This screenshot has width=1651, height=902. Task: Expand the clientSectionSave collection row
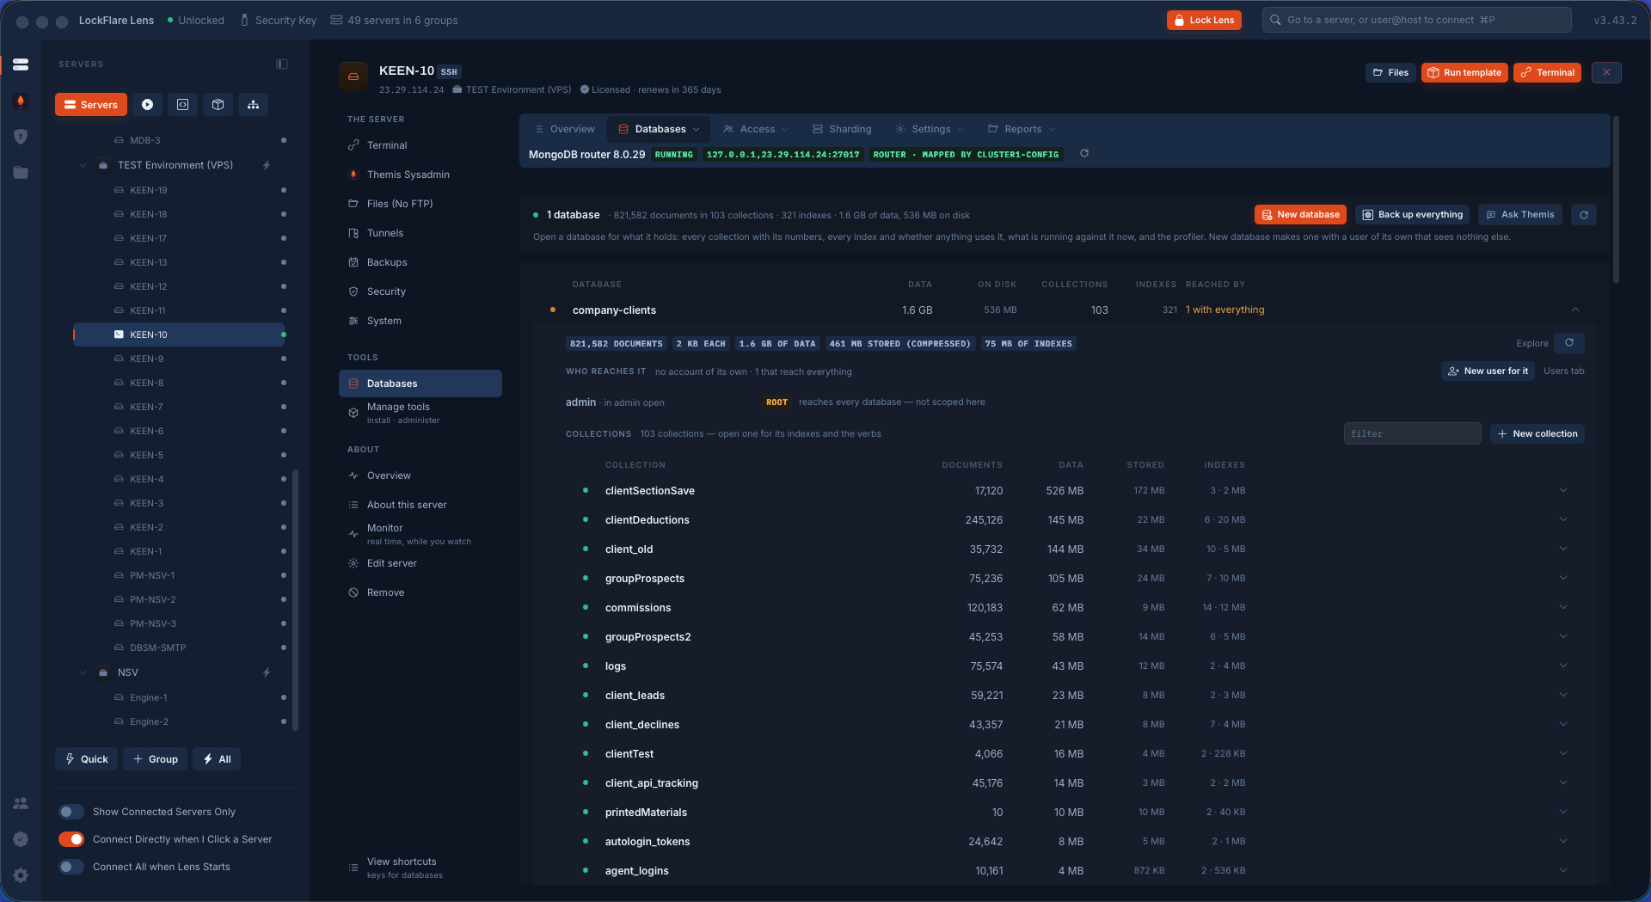[1563, 490]
